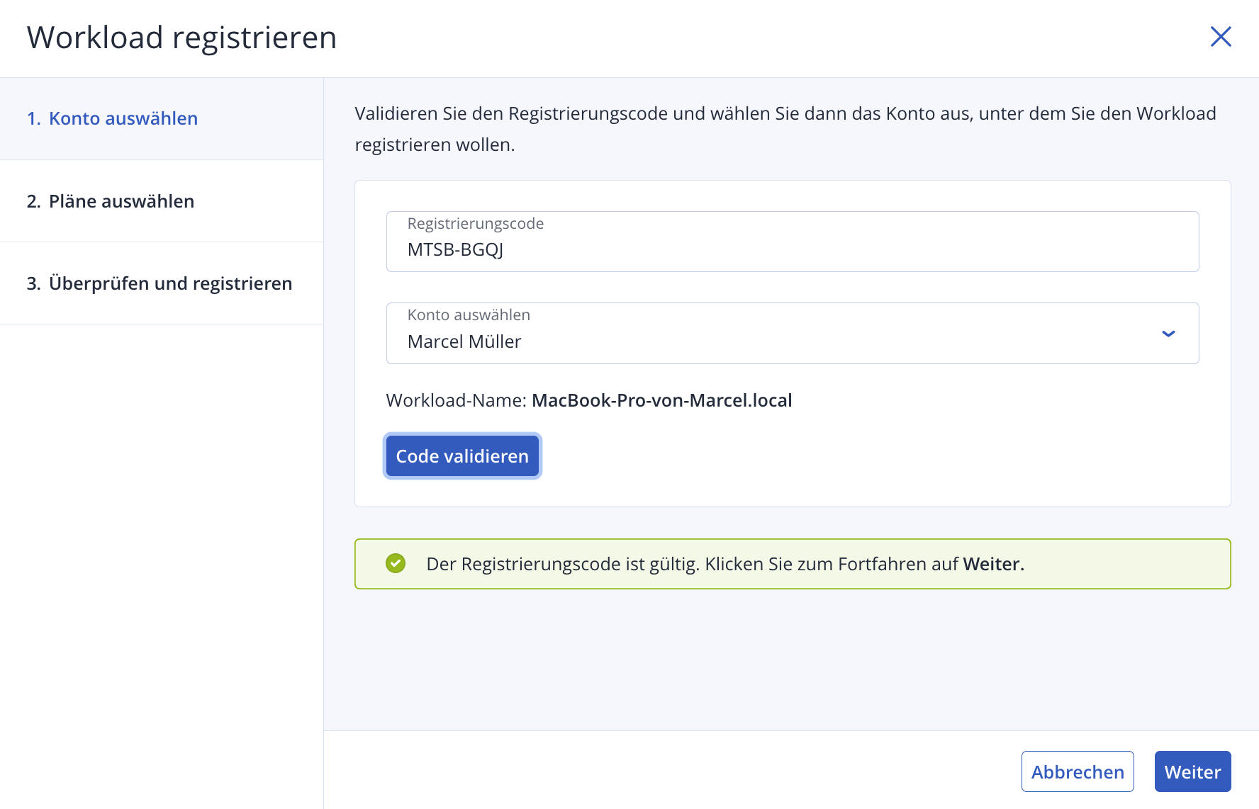Click the Workload registrieren dialog title

(181, 38)
